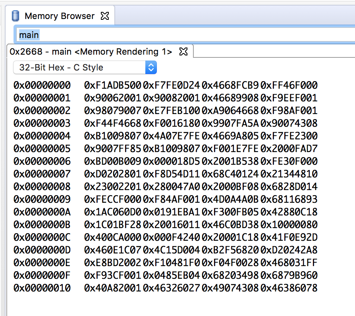Screen dimensions: 355x316
Task: Select memory value 0xFF46F000
Action: point(289,85)
